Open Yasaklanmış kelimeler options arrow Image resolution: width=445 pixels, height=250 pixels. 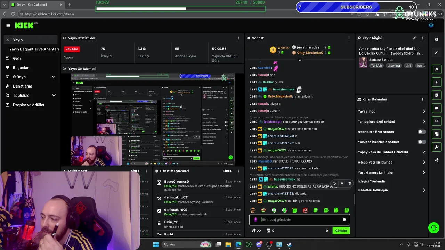pyautogui.click(x=424, y=173)
